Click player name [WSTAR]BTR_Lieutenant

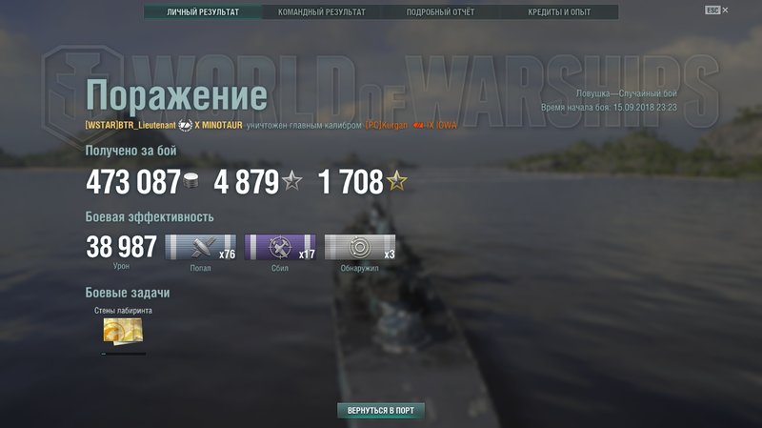tap(130, 126)
